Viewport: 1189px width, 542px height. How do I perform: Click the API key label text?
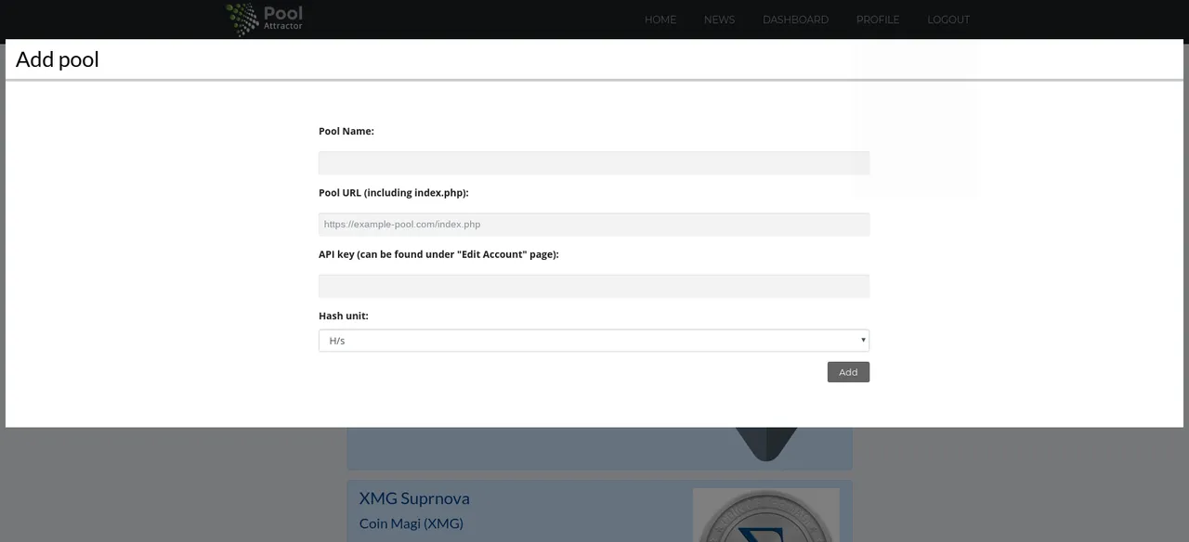click(438, 254)
